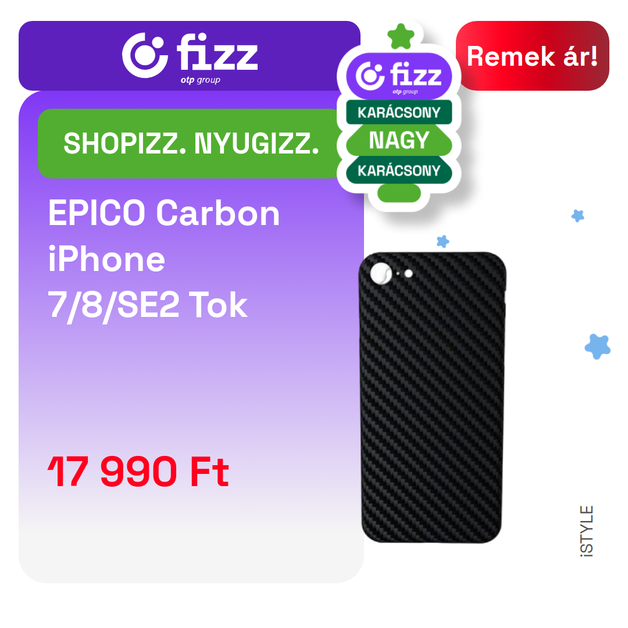Image resolution: width=628 pixels, height=628 pixels.
Task: Click the iSTYLE vertical brand text
Action: [587, 531]
